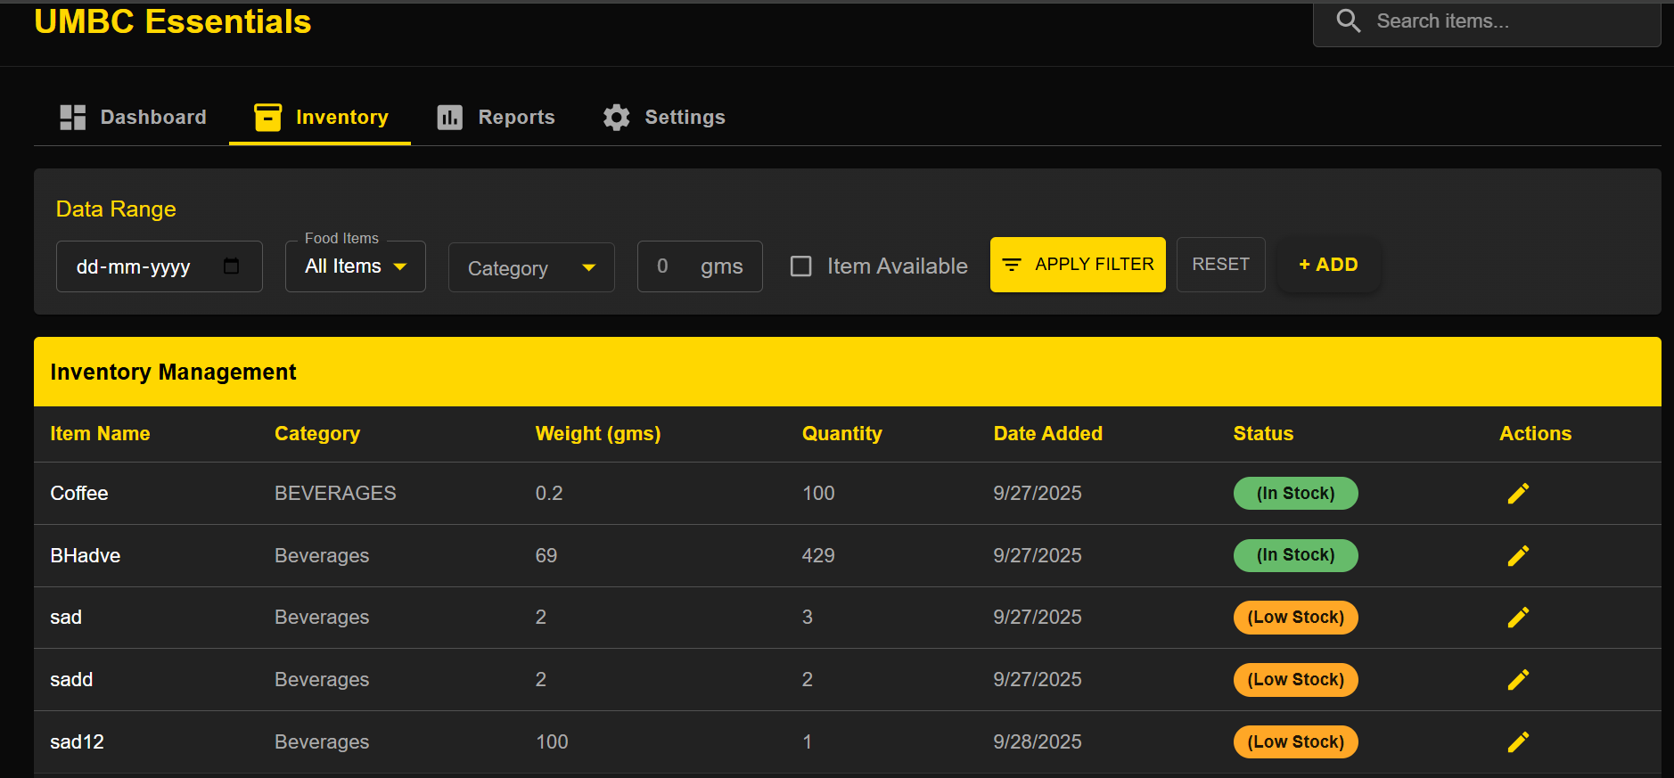Click the Actions column header
This screenshot has height=778, width=1674.
tap(1535, 434)
